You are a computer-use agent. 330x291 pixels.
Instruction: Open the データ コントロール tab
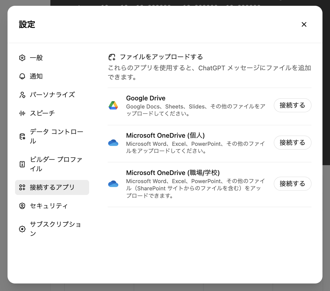(52, 137)
